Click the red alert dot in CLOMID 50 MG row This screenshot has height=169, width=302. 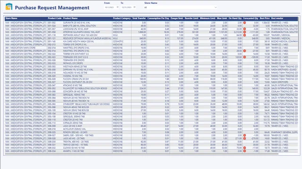pyautogui.click(x=244, y=148)
